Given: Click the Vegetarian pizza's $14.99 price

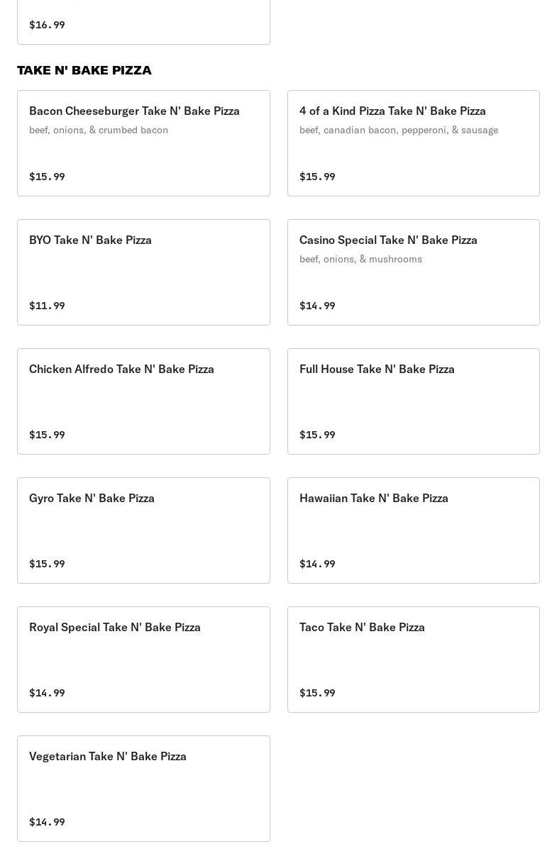Looking at the screenshot, I should 47,822.
